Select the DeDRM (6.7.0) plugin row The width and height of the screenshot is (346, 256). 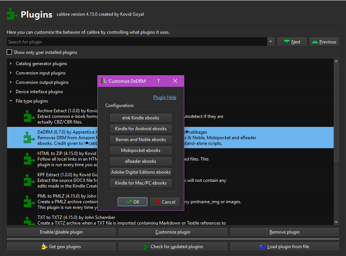click(x=170, y=138)
